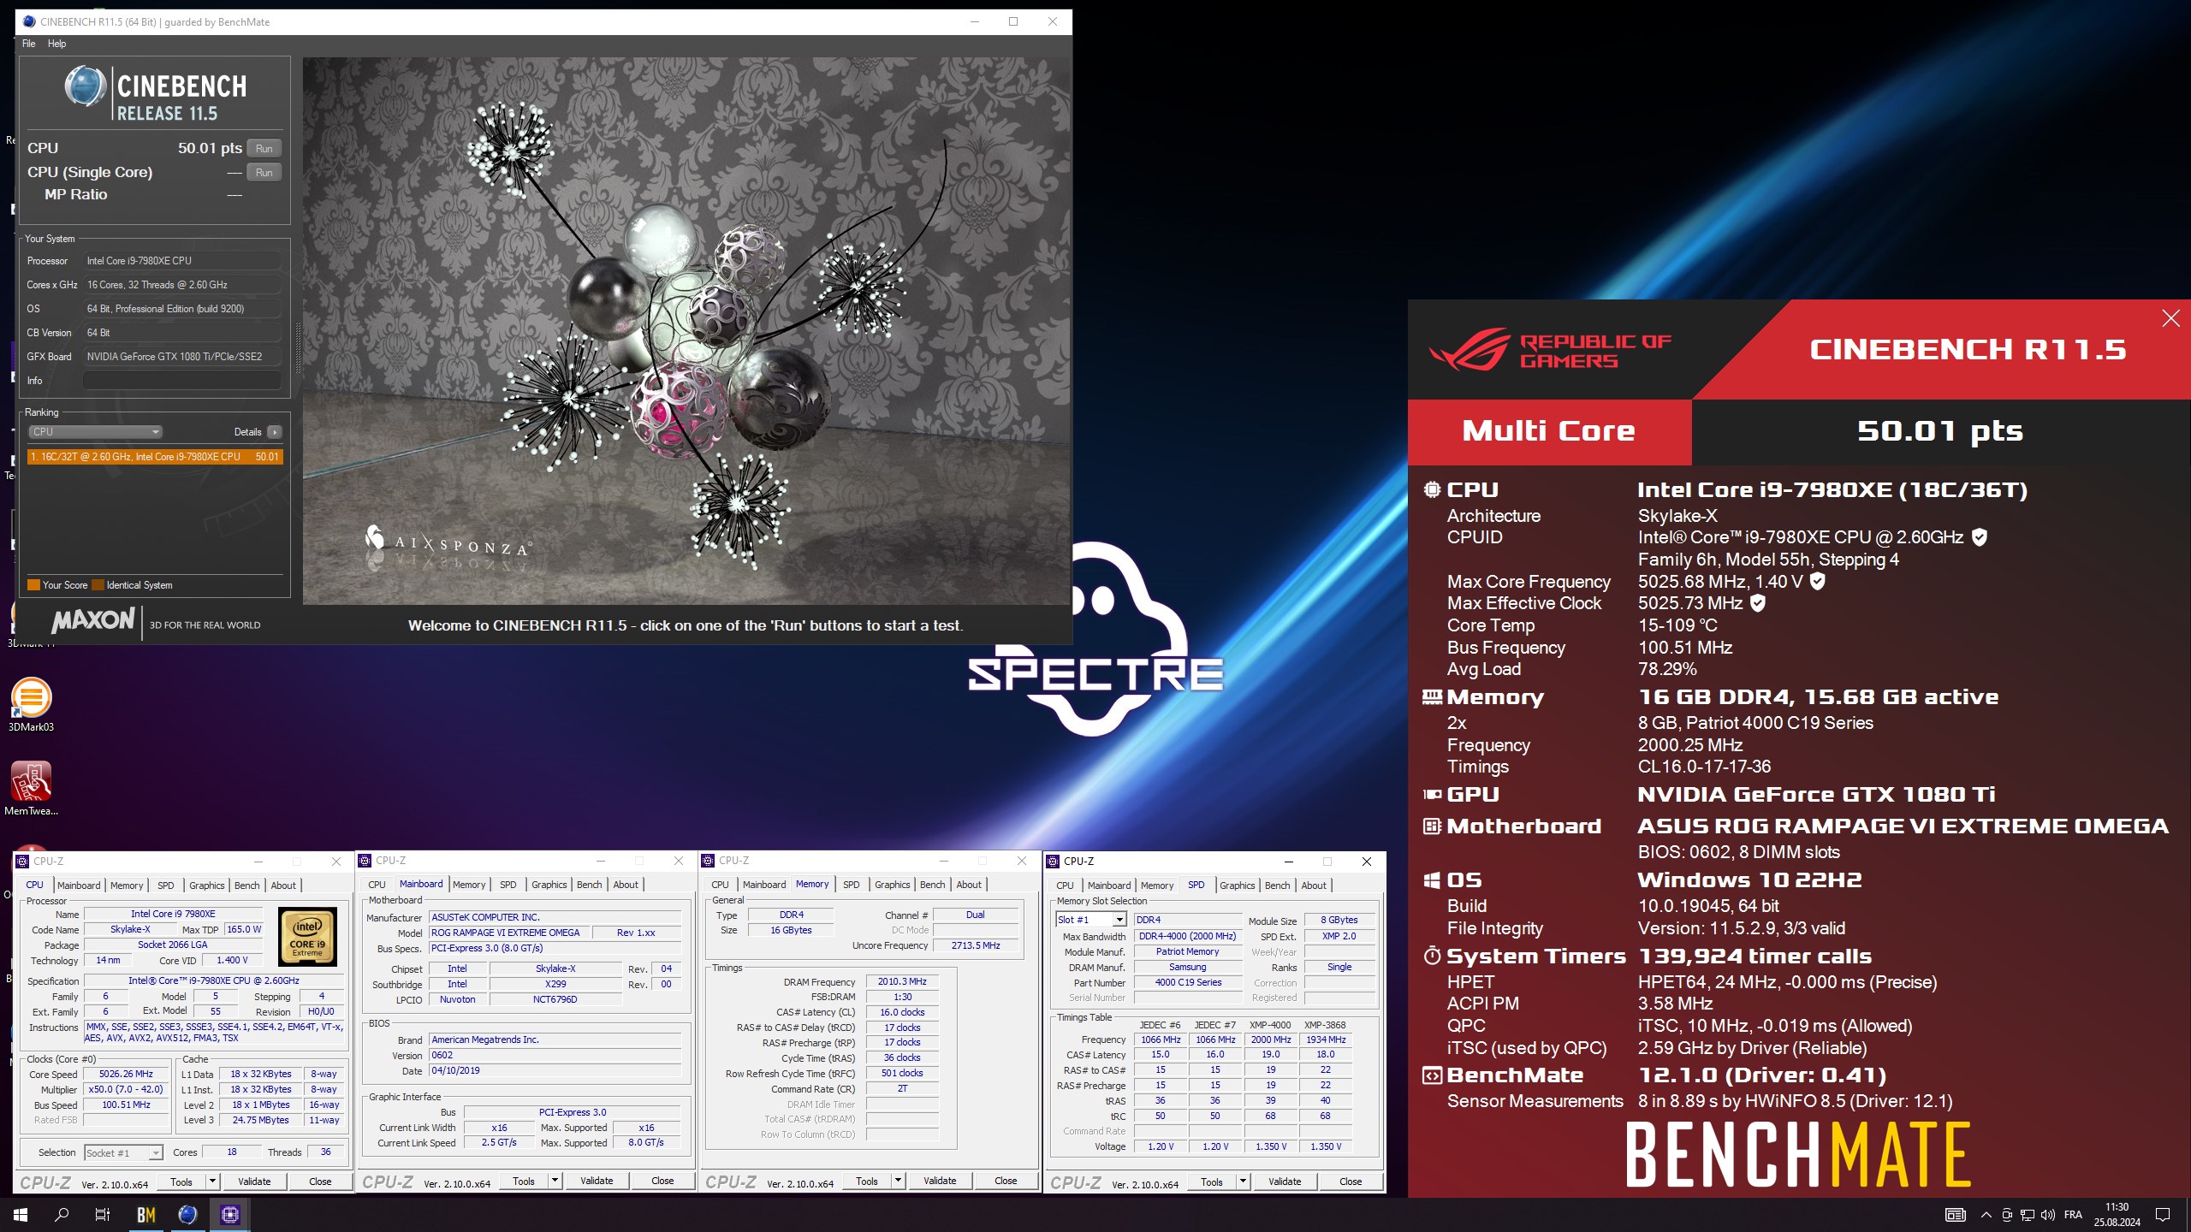Image resolution: width=2191 pixels, height=1232 pixels.
Task: Click the shield beside Max Core Frequency 5025.68 MHz
Action: click(1818, 581)
